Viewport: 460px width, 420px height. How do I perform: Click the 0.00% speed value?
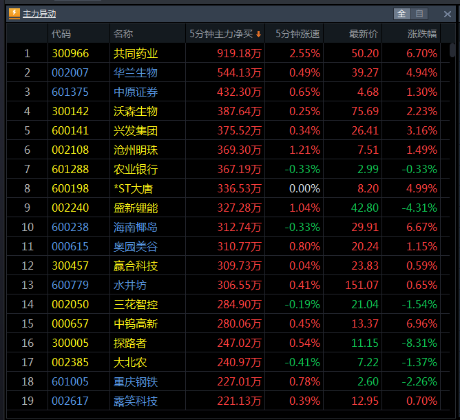click(304, 188)
